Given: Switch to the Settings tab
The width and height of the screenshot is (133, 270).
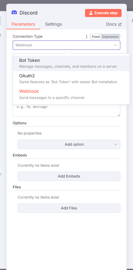Looking at the screenshot, I should (x=54, y=24).
